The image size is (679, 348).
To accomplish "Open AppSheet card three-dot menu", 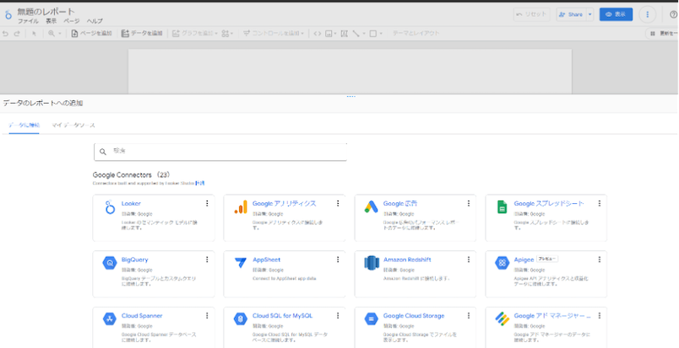I will 338,260.
